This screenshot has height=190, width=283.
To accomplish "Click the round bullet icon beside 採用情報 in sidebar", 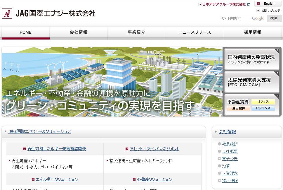I will click(x=219, y=180).
